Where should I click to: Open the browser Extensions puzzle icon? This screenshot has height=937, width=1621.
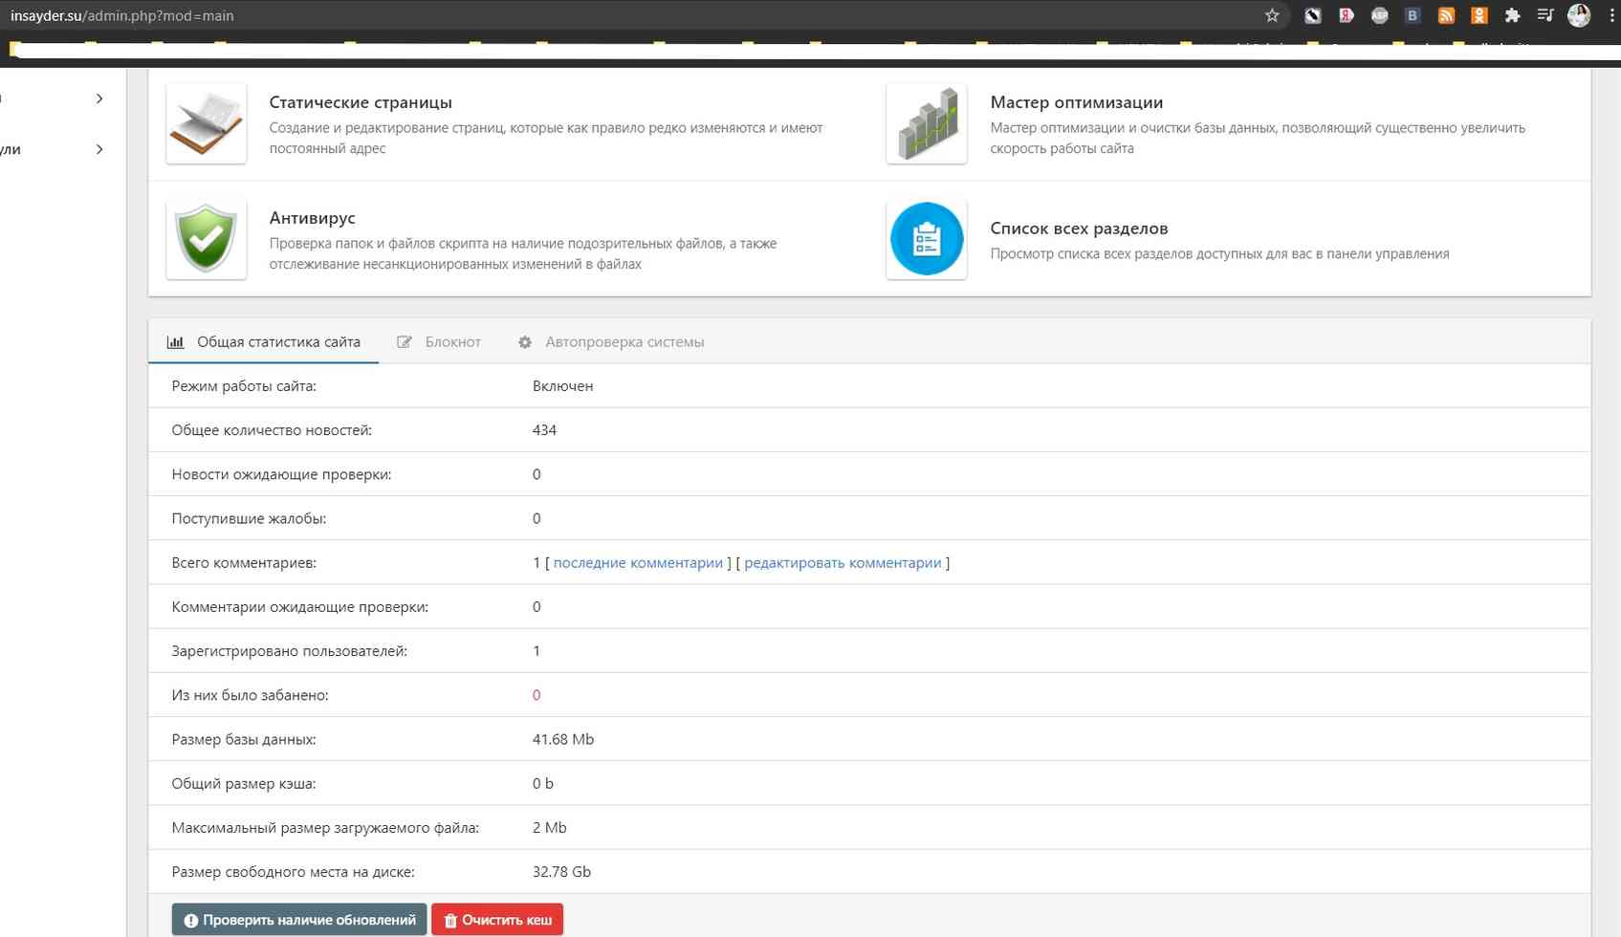pos(1512,15)
